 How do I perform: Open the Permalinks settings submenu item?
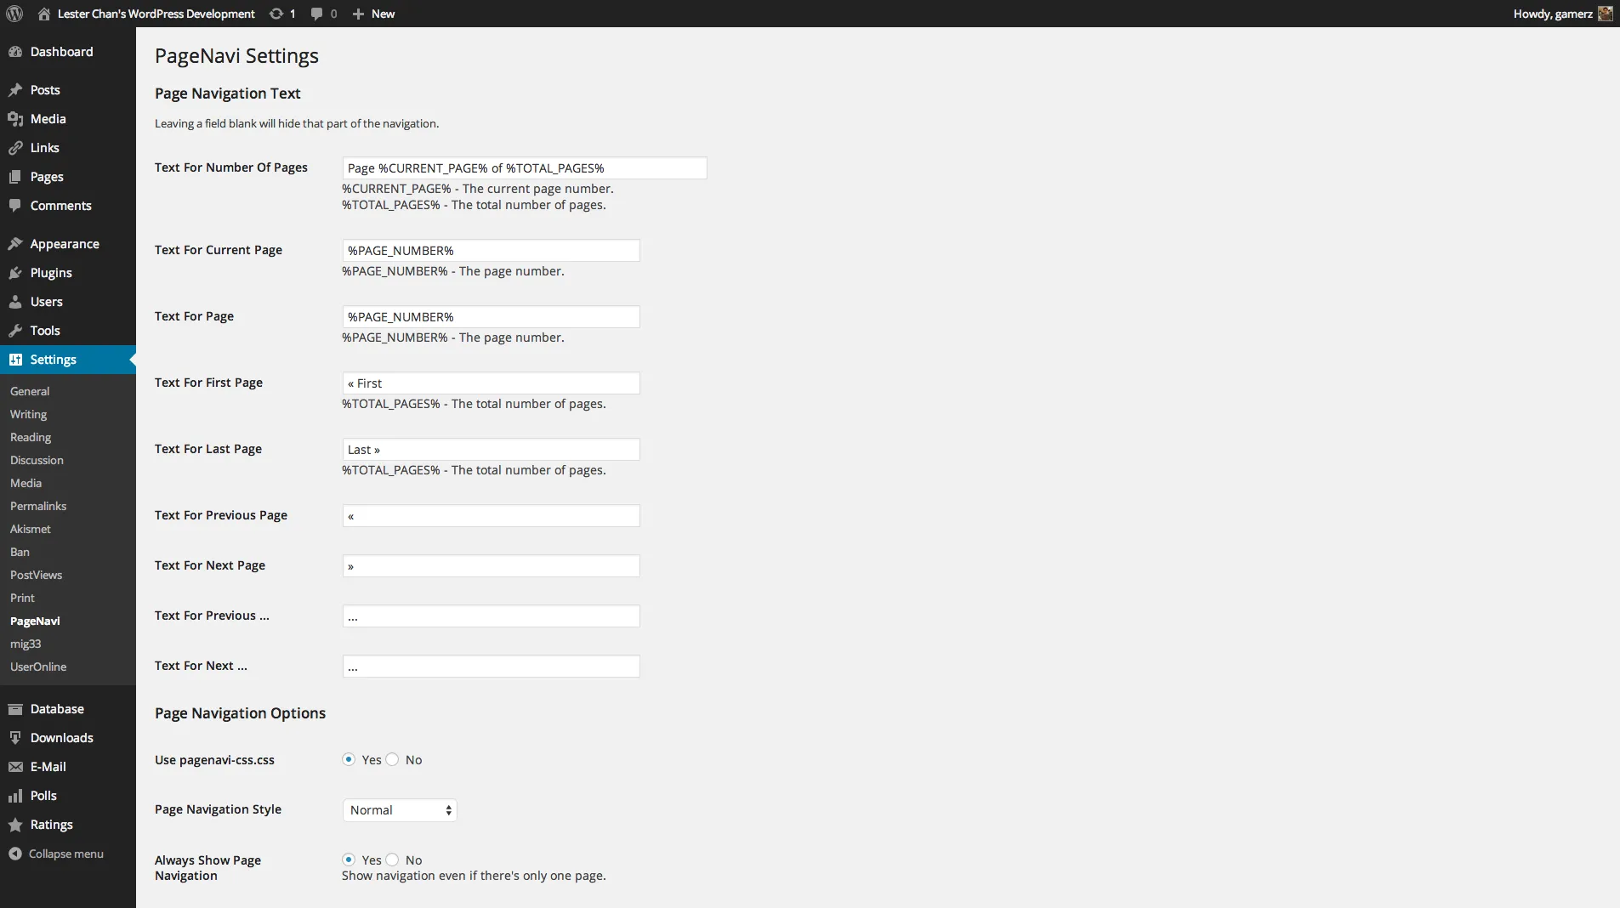click(x=38, y=506)
